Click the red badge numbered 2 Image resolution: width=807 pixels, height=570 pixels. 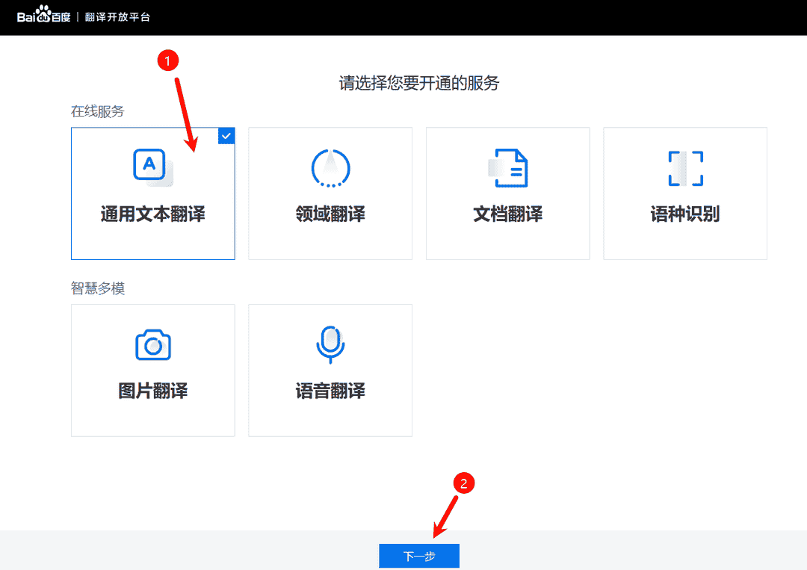tap(465, 483)
